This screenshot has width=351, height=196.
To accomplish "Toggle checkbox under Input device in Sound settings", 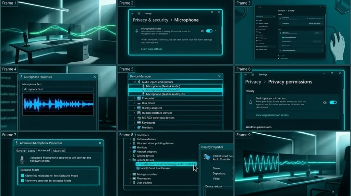I will [283, 37].
